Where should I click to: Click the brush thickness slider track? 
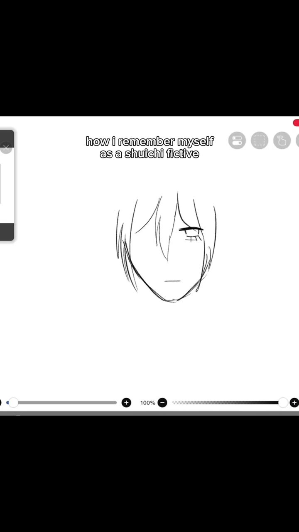[62, 402]
